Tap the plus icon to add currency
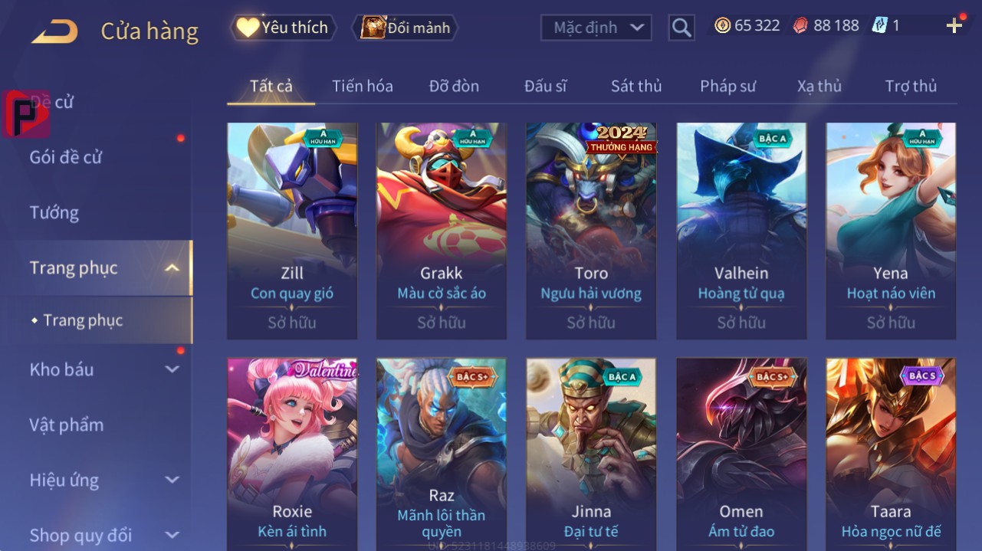Image resolution: width=982 pixels, height=551 pixels. pyautogui.click(x=954, y=26)
